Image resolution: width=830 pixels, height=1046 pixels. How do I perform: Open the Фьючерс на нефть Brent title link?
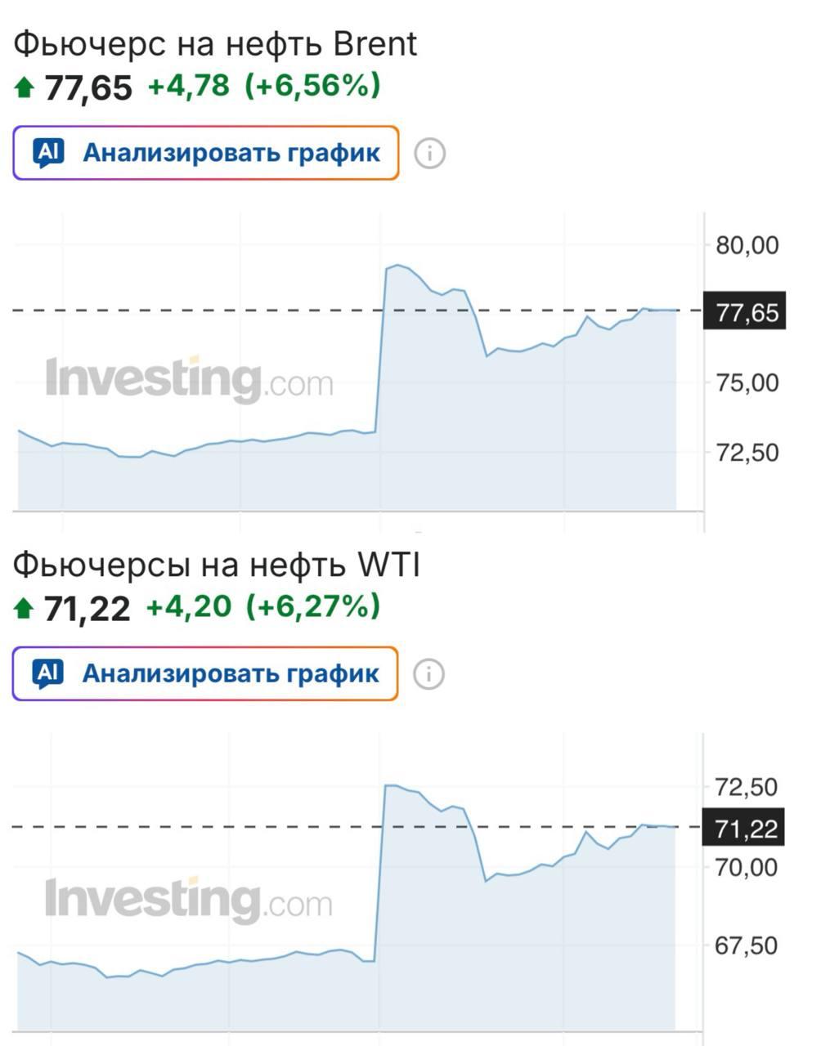click(x=214, y=45)
